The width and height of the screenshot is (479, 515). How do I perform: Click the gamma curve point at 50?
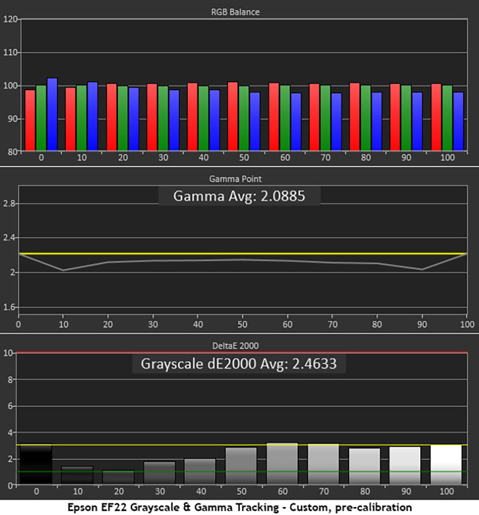[243, 260]
